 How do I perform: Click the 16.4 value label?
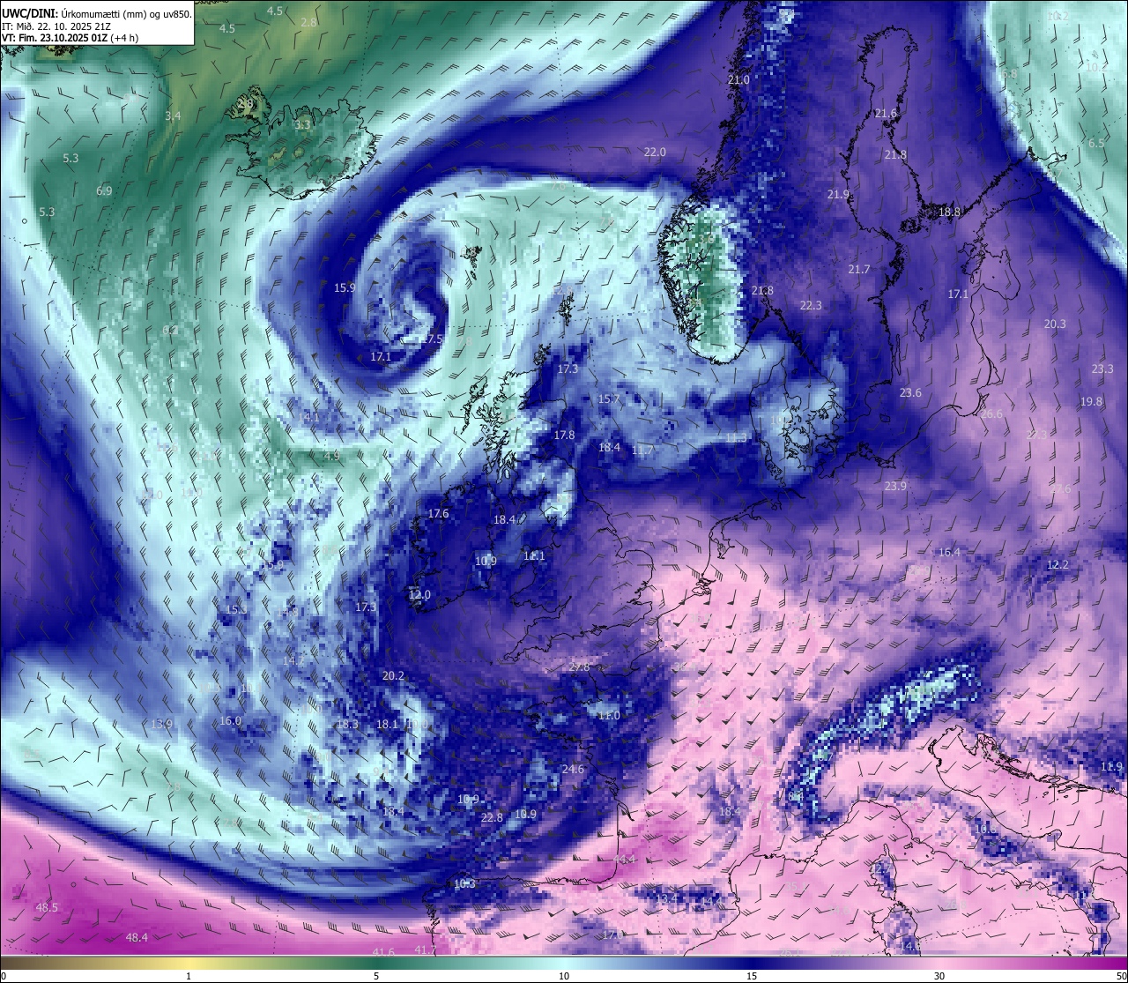pyautogui.click(x=949, y=552)
